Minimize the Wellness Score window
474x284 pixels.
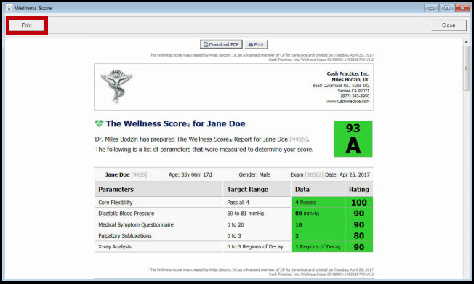coord(431,8)
